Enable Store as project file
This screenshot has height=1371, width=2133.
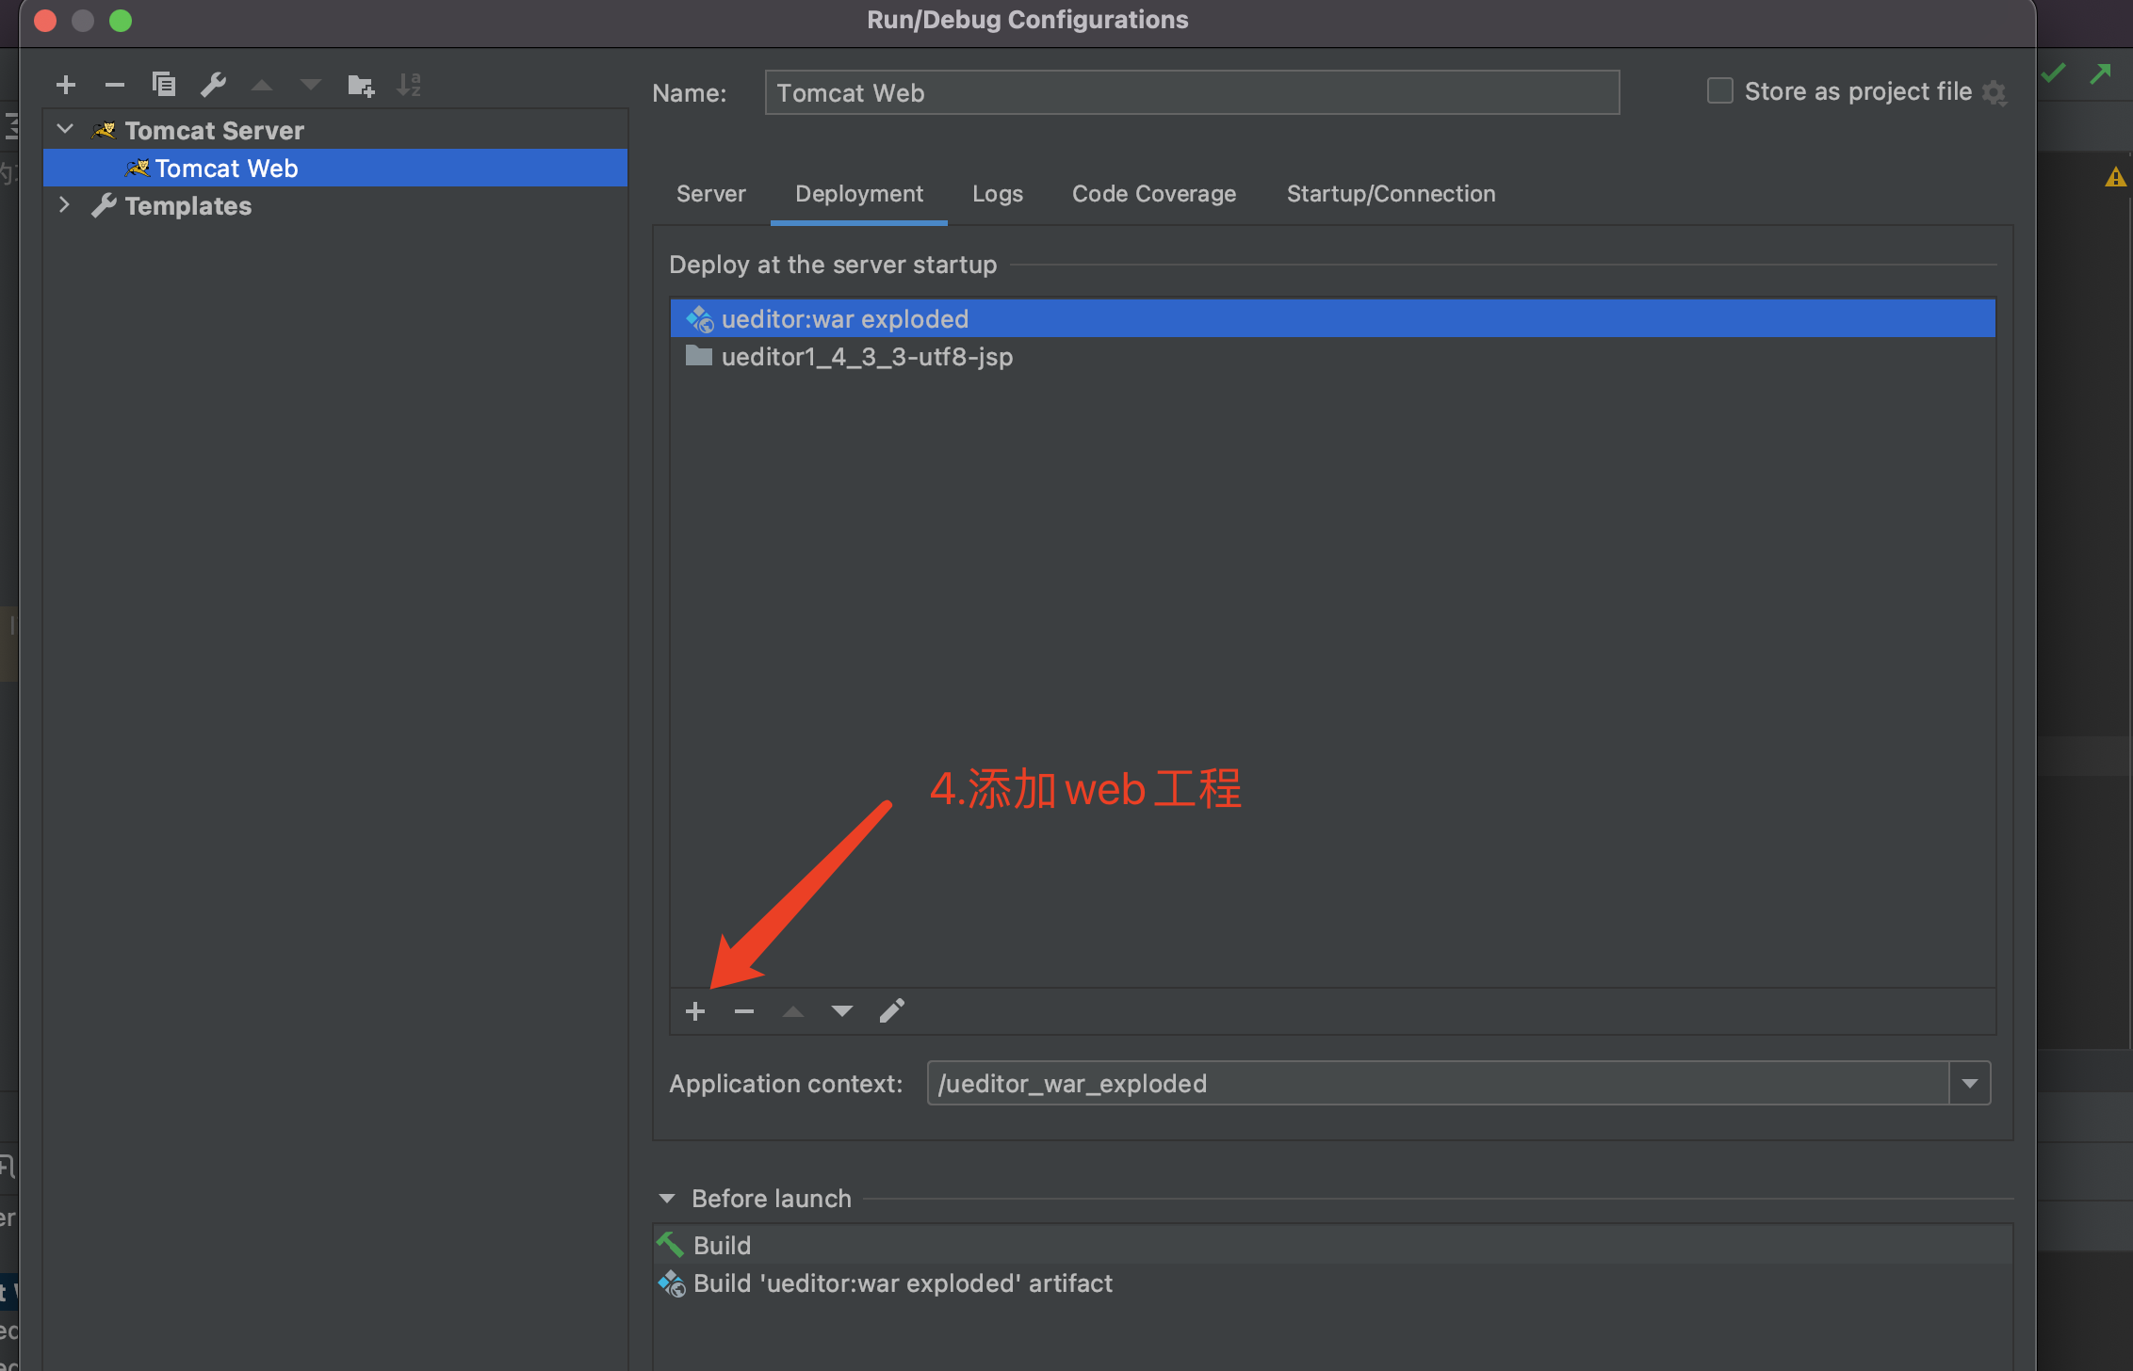[x=1720, y=91]
